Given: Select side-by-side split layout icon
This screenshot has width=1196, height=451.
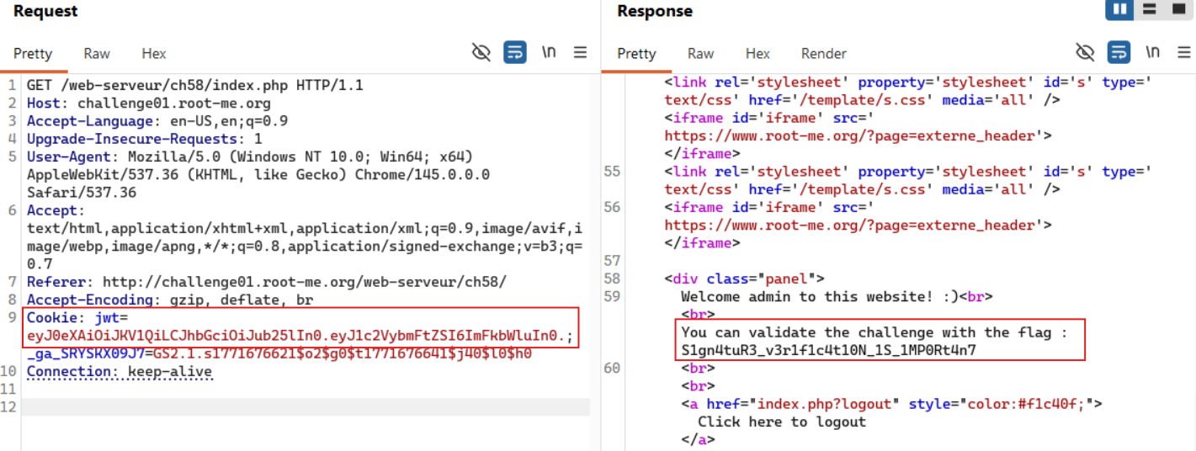Looking at the screenshot, I should (x=1119, y=10).
